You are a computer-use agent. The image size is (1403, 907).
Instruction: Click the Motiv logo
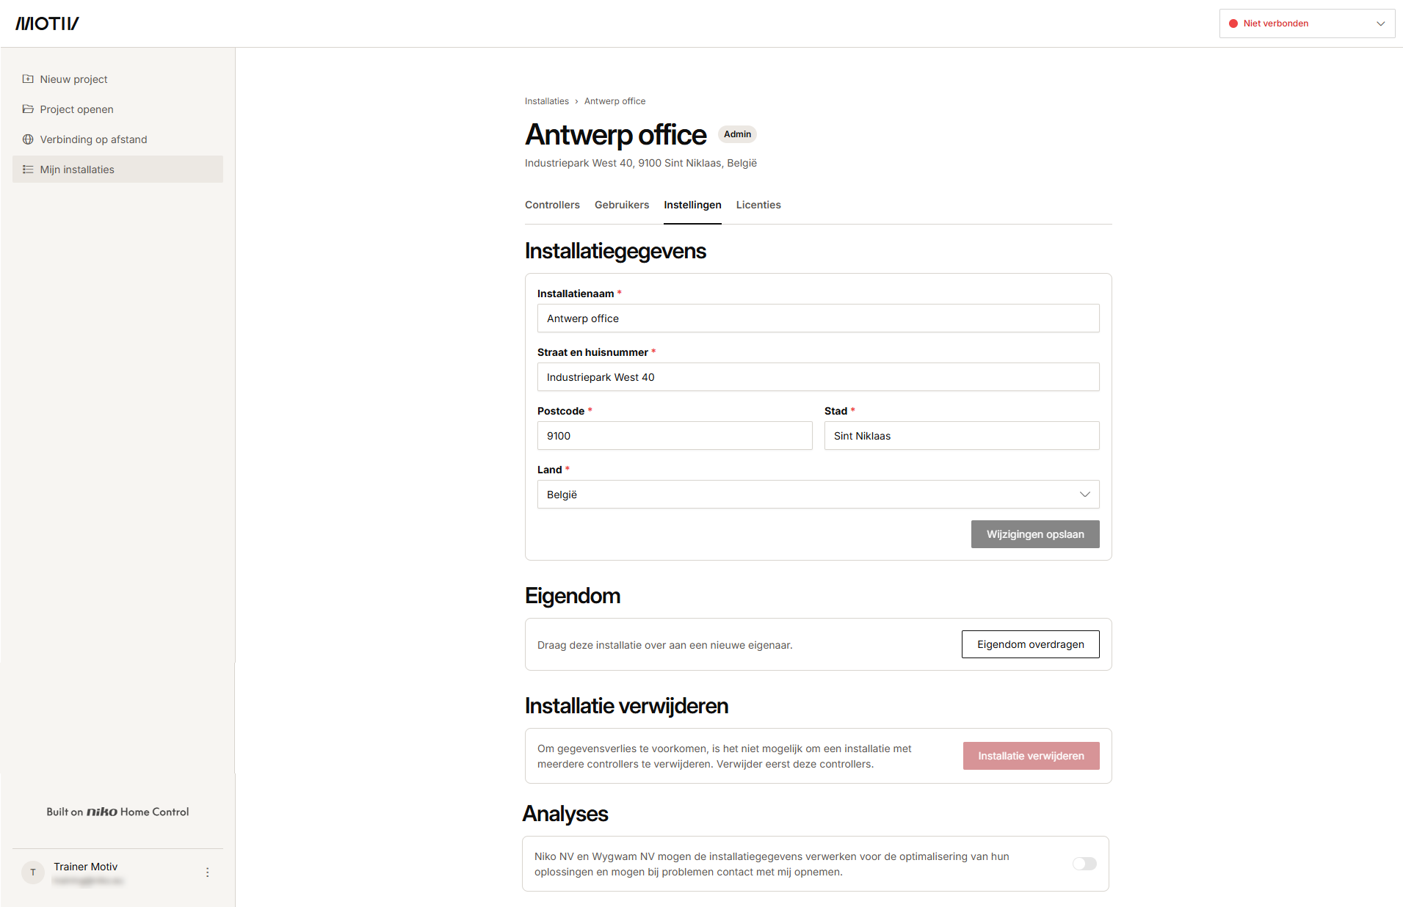48,23
